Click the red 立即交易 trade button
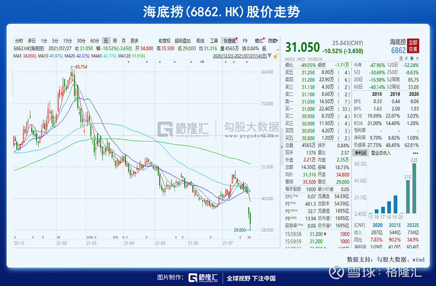 (413, 46)
